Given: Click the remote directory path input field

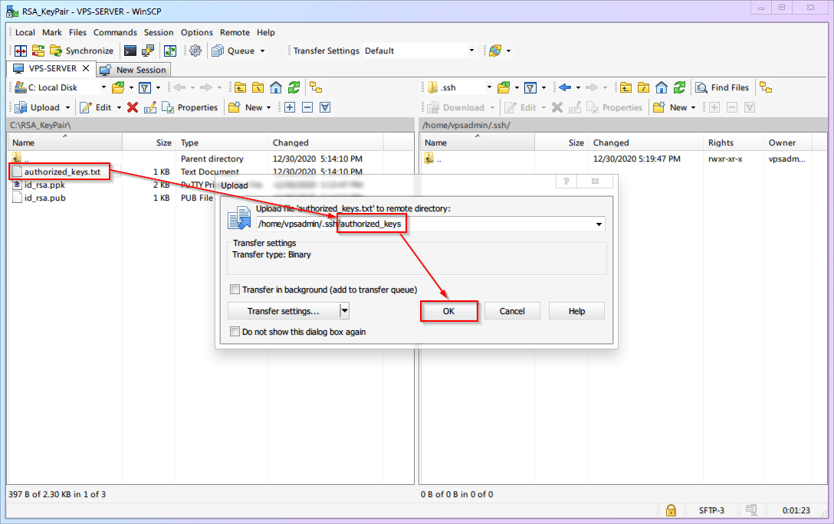Looking at the screenshot, I should [x=460, y=224].
